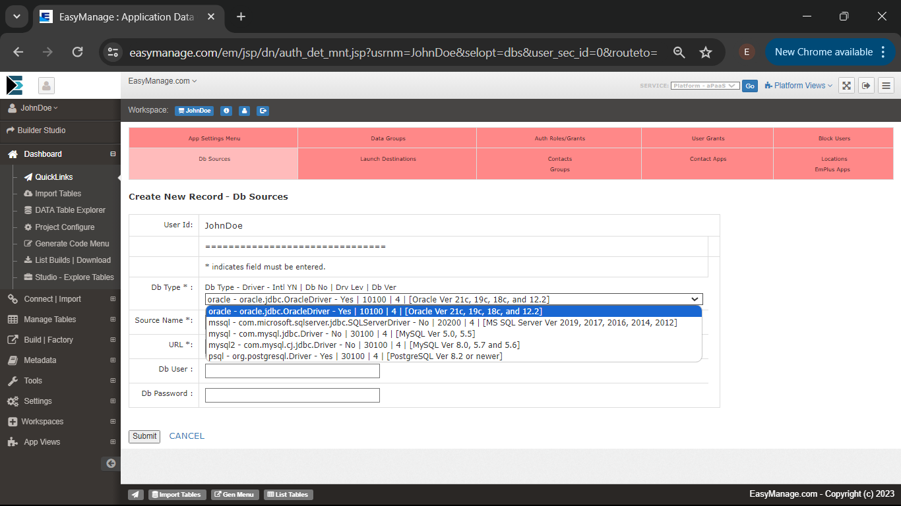This screenshot has width=901, height=506.
Task: Click the Db Password input field
Action: (292, 395)
